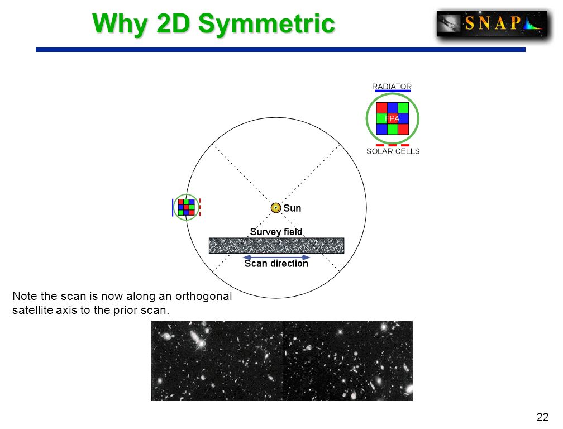This screenshot has height=429, width=563.
Task: Click the 'Scan direction' label
Action: (276, 264)
